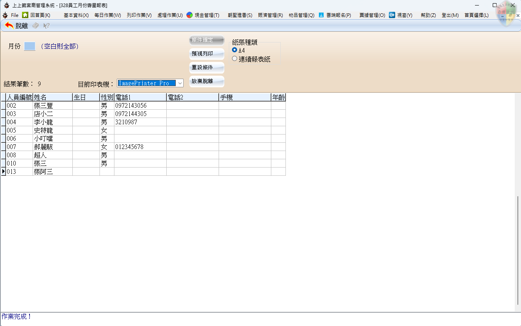This screenshot has height=326, width=521.
Task: Select the 連續報表紙 radio option
Action: 235,59
